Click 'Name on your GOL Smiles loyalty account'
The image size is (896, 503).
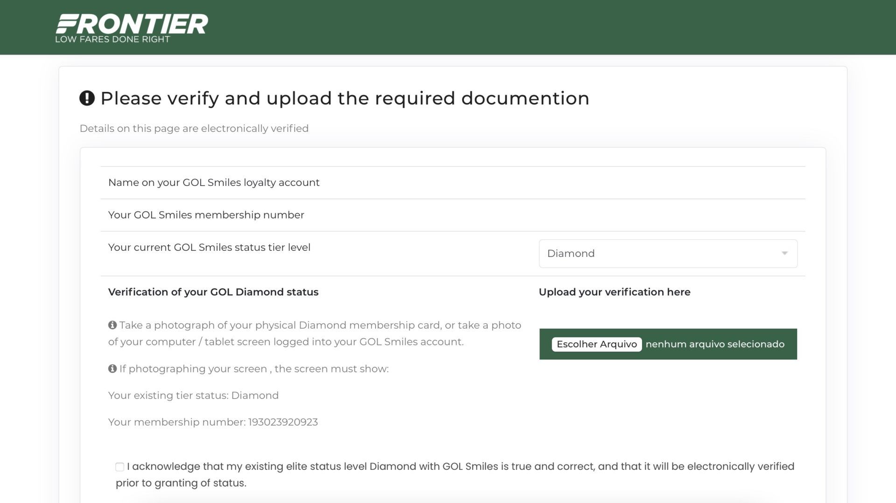point(214,183)
